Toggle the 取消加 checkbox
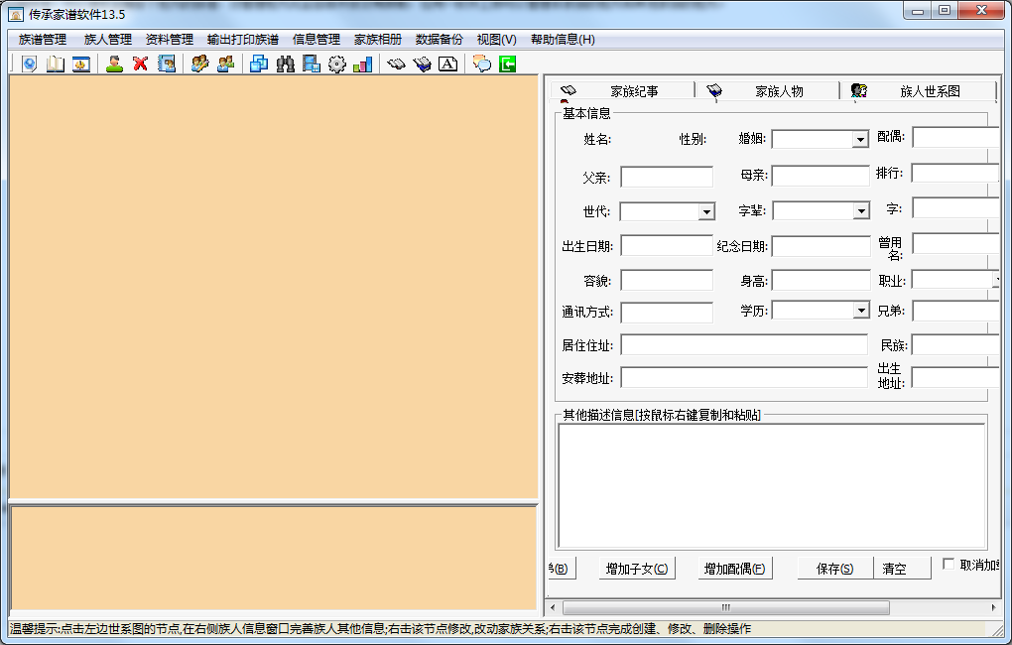The height and width of the screenshot is (645, 1012). [x=949, y=564]
